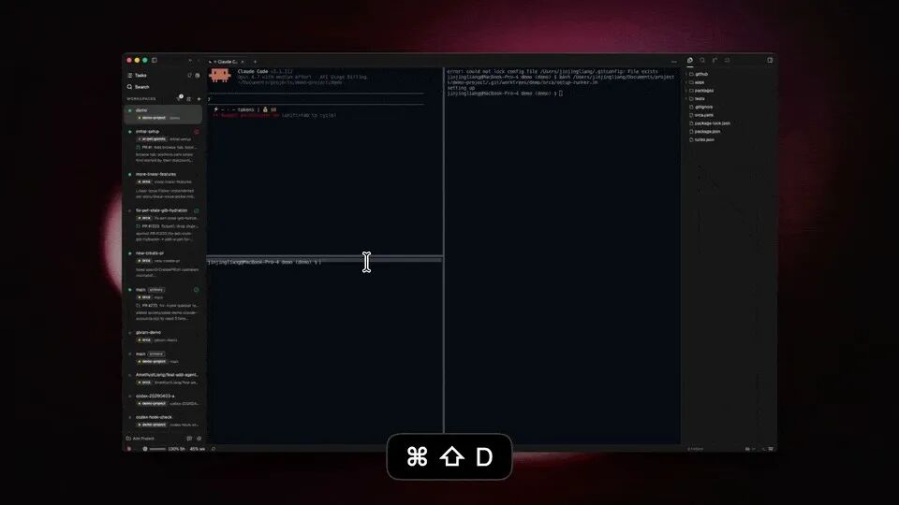Image resolution: width=899 pixels, height=505 pixels.
Task: Toggle the right sidebar panel icon
Action: coord(770,60)
